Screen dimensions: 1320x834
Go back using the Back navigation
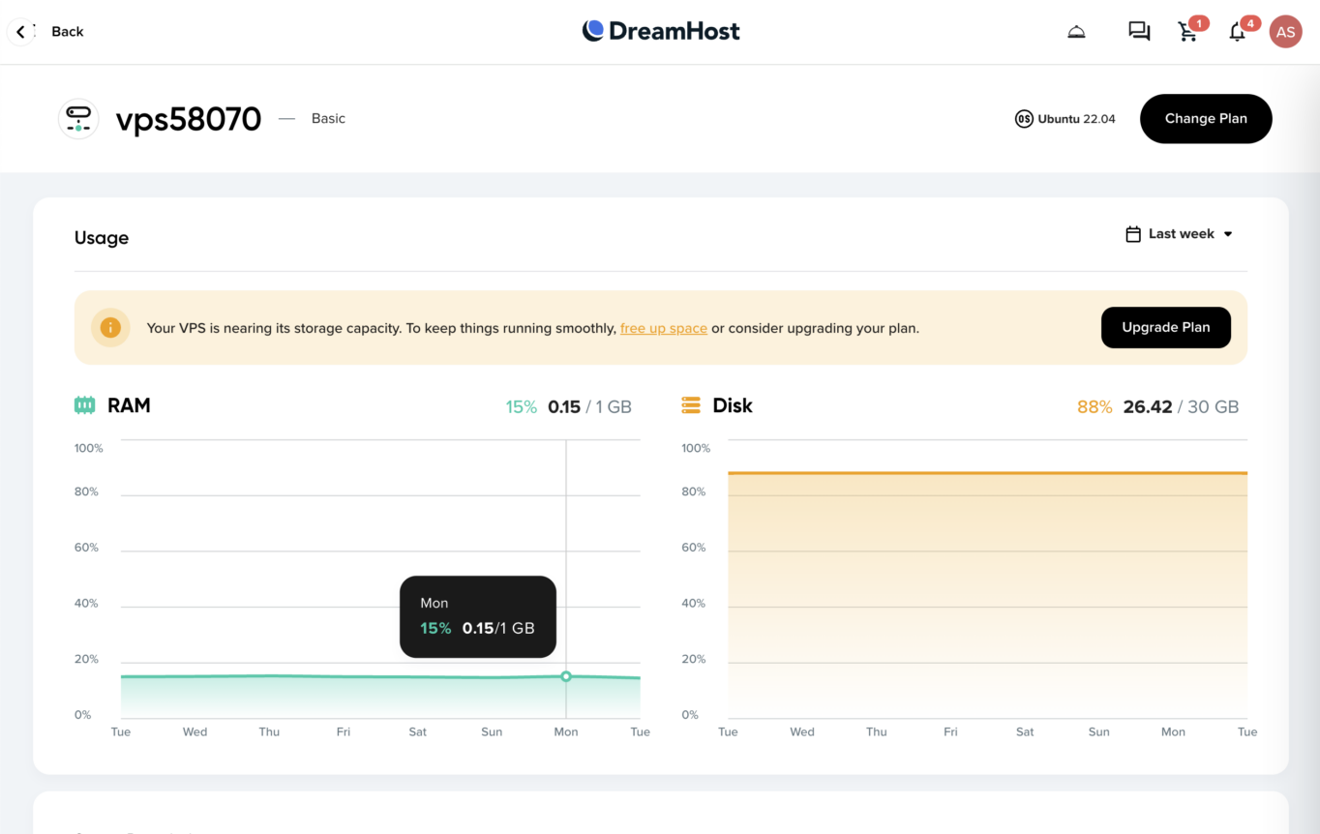(x=46, y=31)
